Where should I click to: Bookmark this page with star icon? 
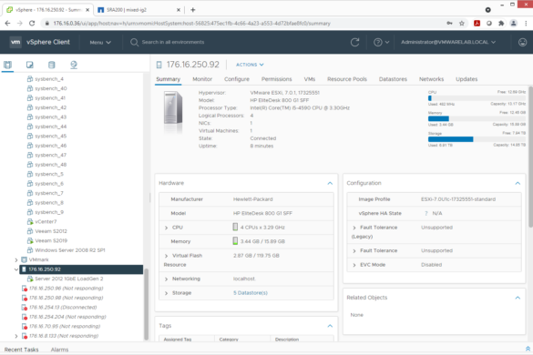pyautogui.click(x=462, y=23)
